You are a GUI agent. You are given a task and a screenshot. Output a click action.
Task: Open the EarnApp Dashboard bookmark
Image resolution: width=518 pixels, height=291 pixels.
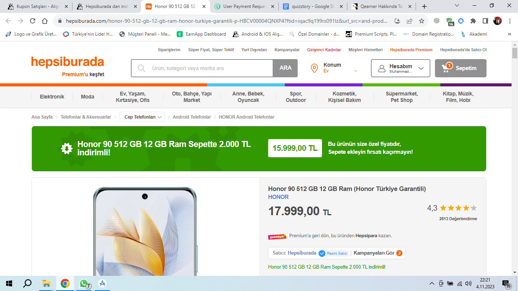[201, 34]
